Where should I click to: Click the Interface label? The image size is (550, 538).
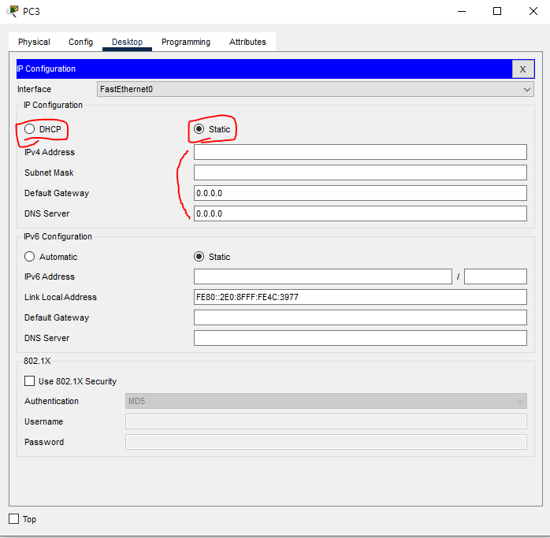pos(34,89)
